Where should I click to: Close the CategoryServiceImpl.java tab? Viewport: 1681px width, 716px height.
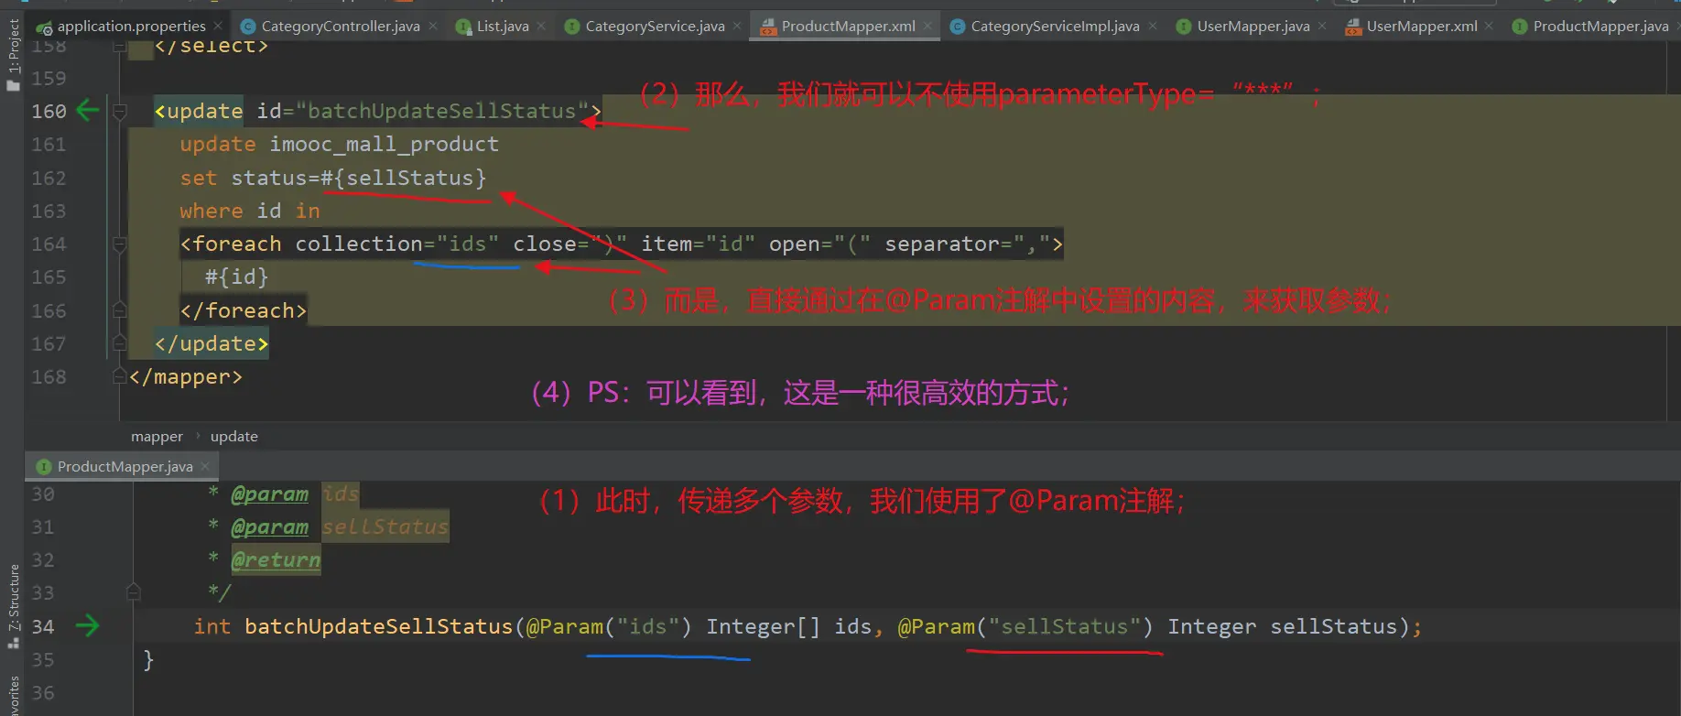point(1152,26)
